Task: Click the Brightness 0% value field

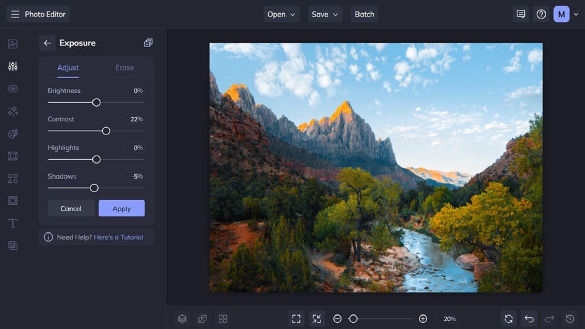Action: (x=134, y=90)
